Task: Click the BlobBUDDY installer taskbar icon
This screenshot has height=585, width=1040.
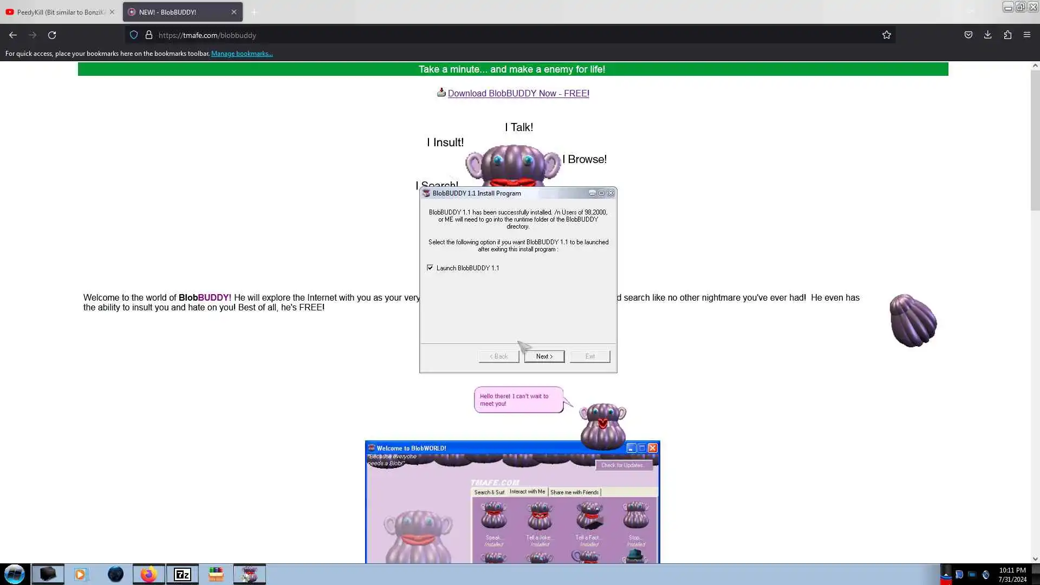Action: tap(250, 574)
